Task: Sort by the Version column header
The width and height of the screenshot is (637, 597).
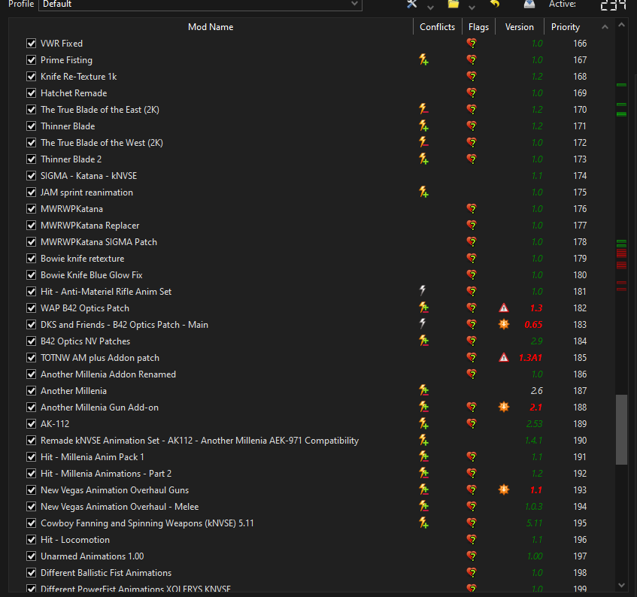Action: pos(519,27)
